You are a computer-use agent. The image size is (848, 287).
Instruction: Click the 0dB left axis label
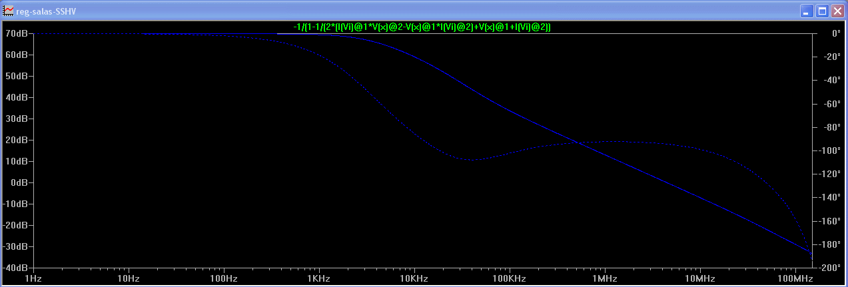[x=19, y=182]
